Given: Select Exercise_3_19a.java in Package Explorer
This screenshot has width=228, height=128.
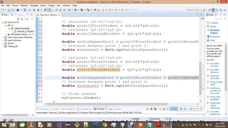Looking at the screenshot, I should [25, 31].
